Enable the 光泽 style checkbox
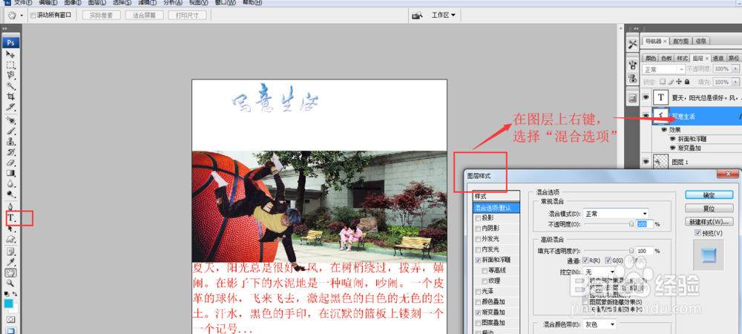Viewport: 742px width, 334px height. [478, 292]
